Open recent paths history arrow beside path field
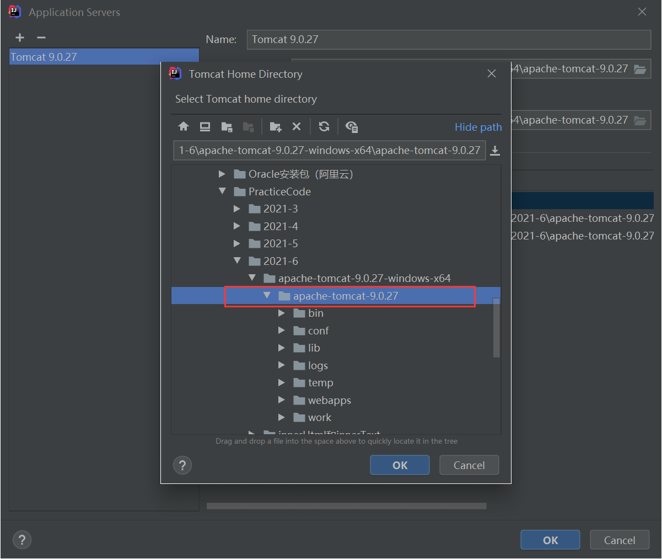 point(495,150)
